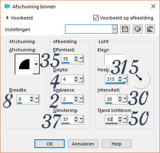The height and width of the screenshot is (153, 160).
Task: Click the PaintShop Pro camera title icon
Action: coord(7,6)
